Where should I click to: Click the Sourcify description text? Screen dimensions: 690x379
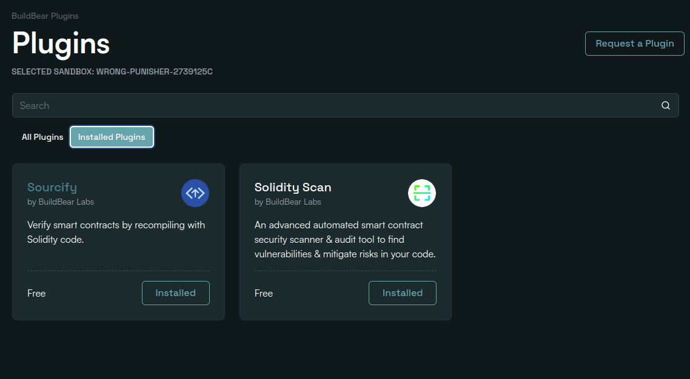pyautogui.click(x=116, y=232)
